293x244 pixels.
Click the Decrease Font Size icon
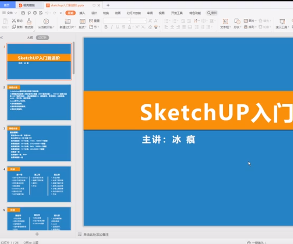156,21
